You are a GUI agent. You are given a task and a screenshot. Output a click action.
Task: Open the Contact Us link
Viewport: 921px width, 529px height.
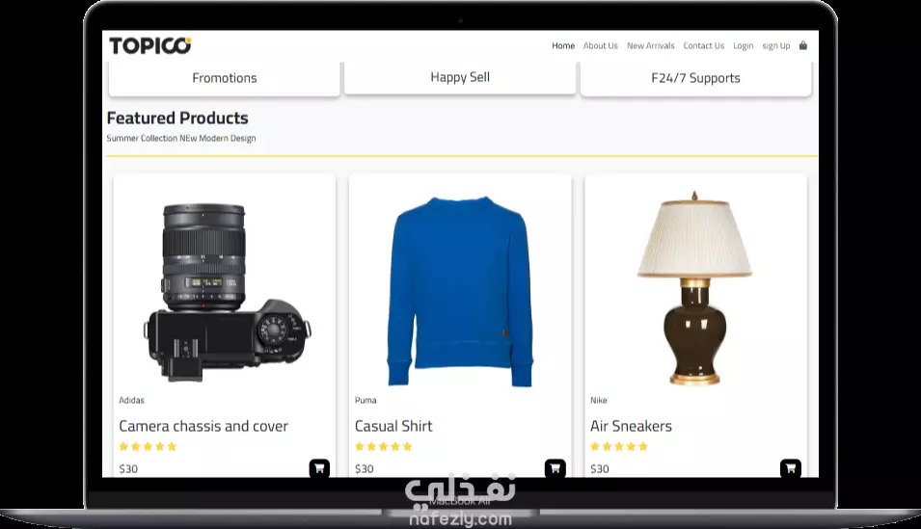[x=704, y=46]
